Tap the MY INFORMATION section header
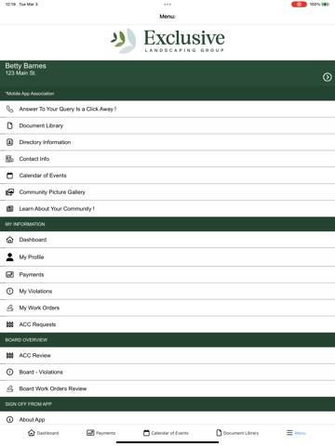 coord(167,224)
